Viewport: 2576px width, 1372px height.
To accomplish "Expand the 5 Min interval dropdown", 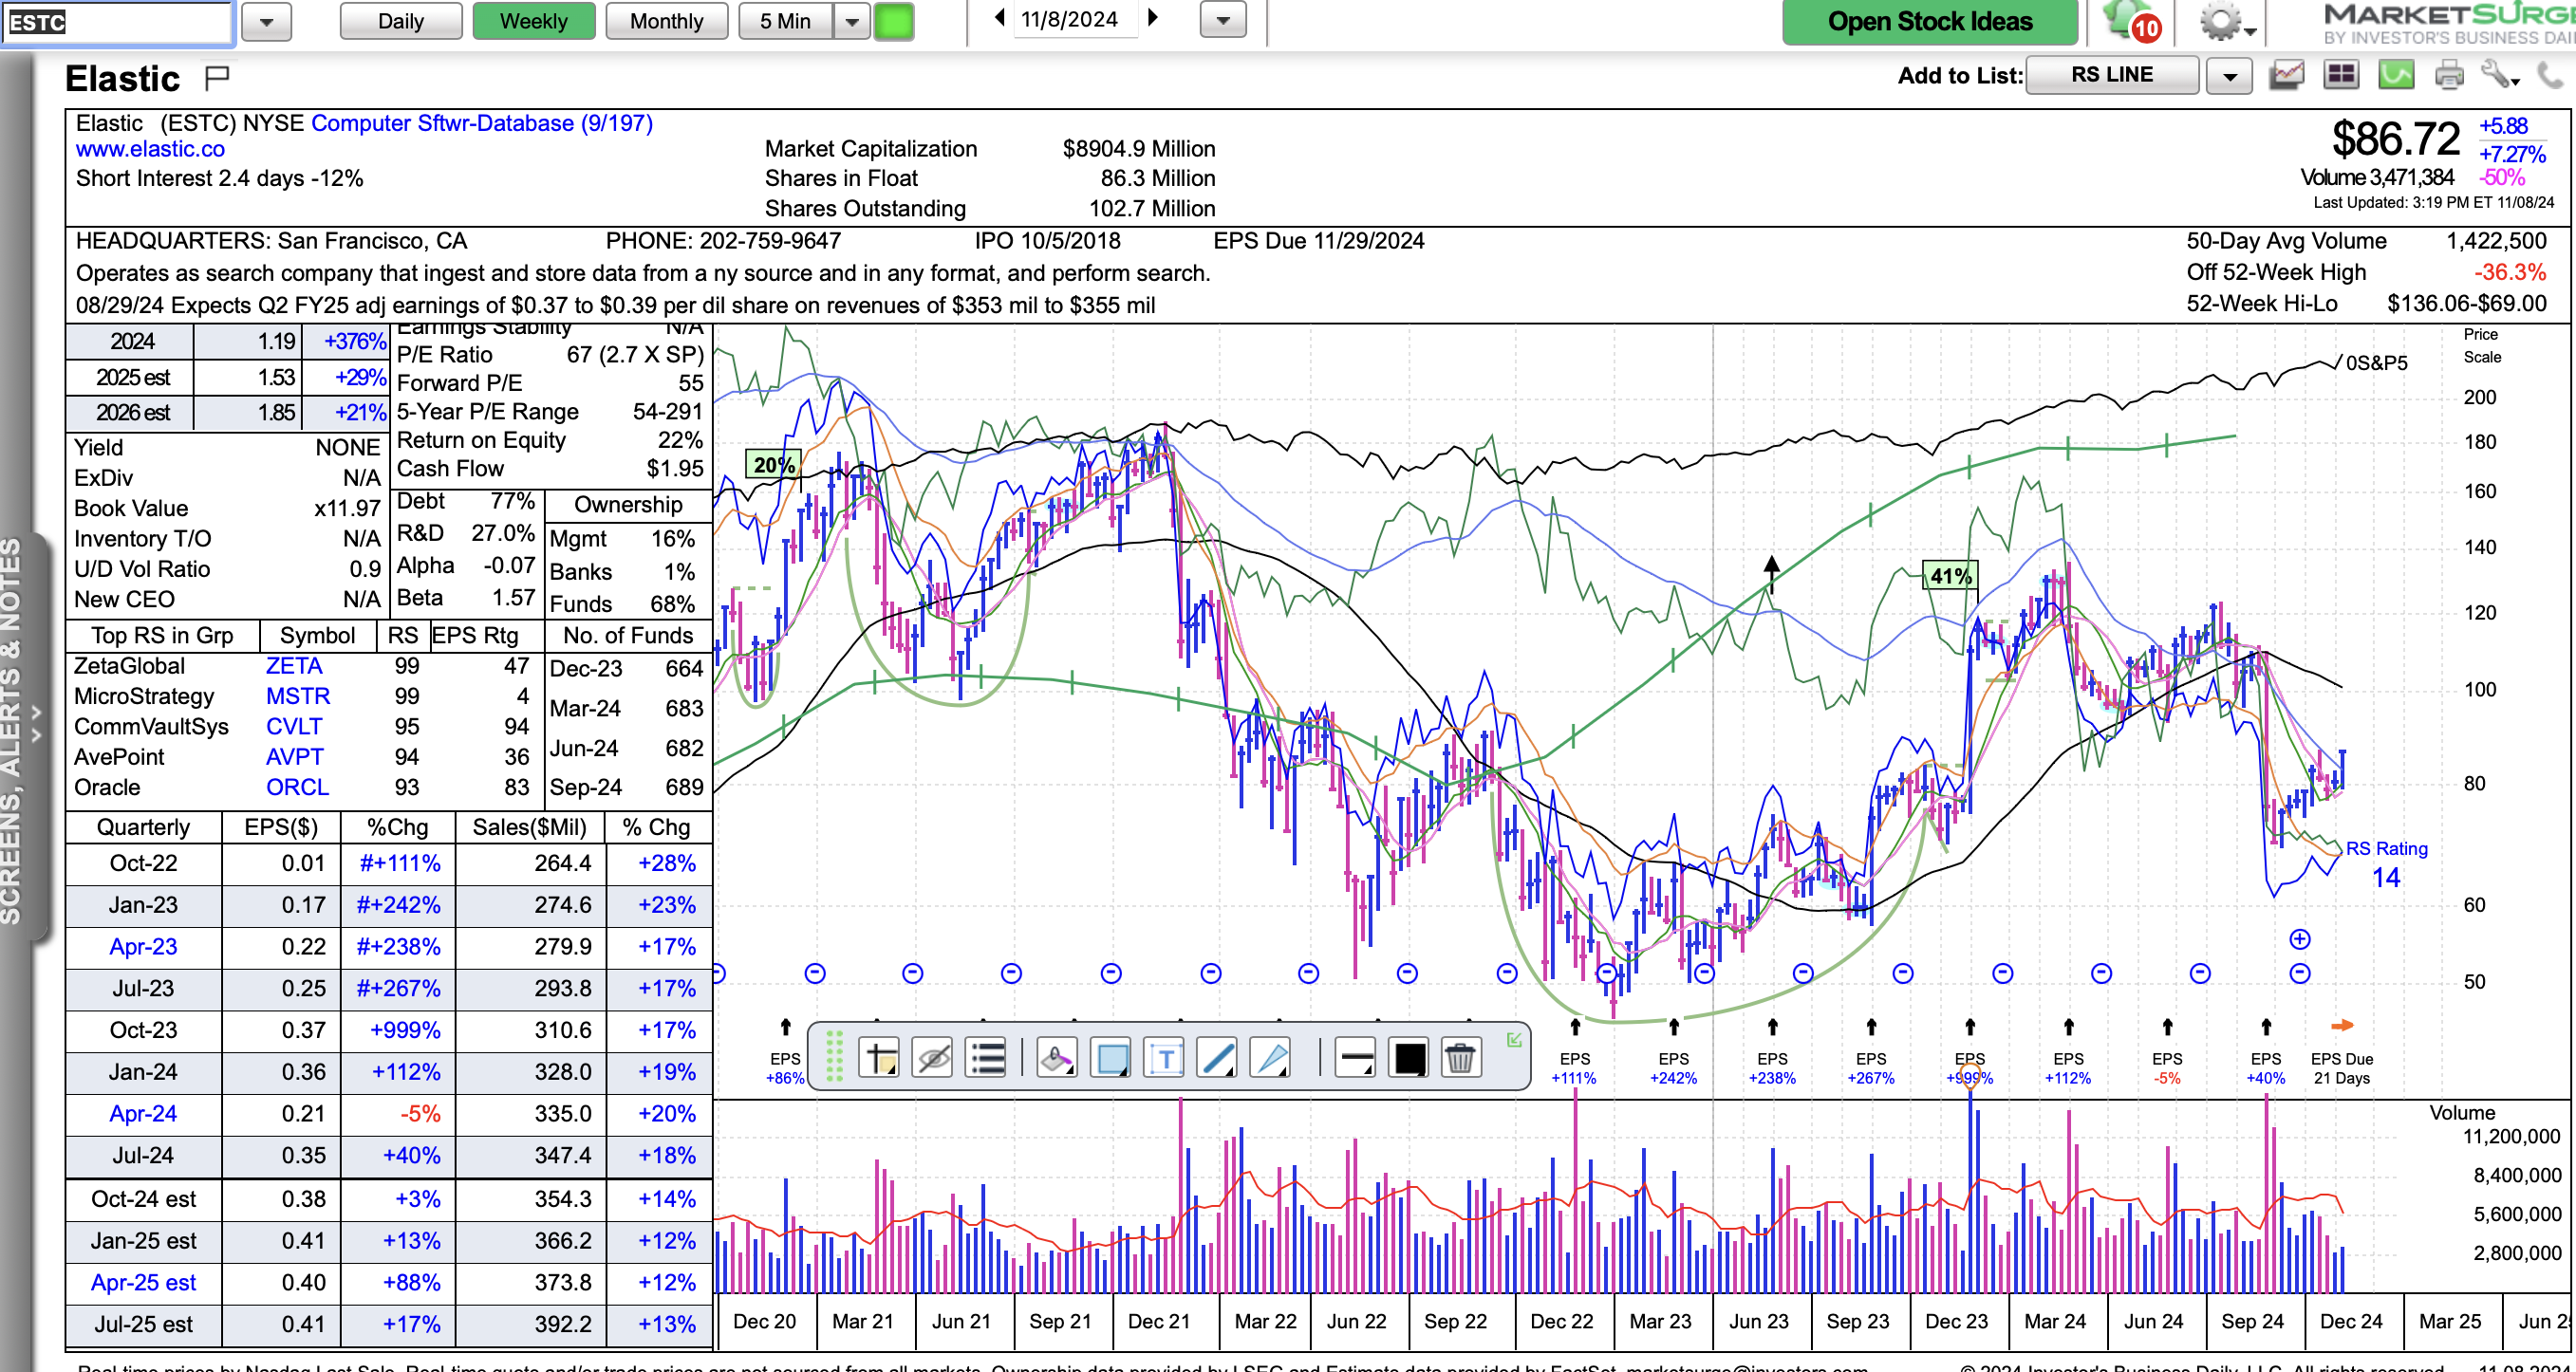I will (851, 21).
